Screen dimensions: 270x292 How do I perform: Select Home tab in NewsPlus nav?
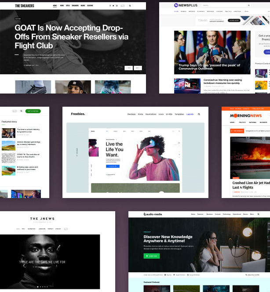[x=176, y=11]
